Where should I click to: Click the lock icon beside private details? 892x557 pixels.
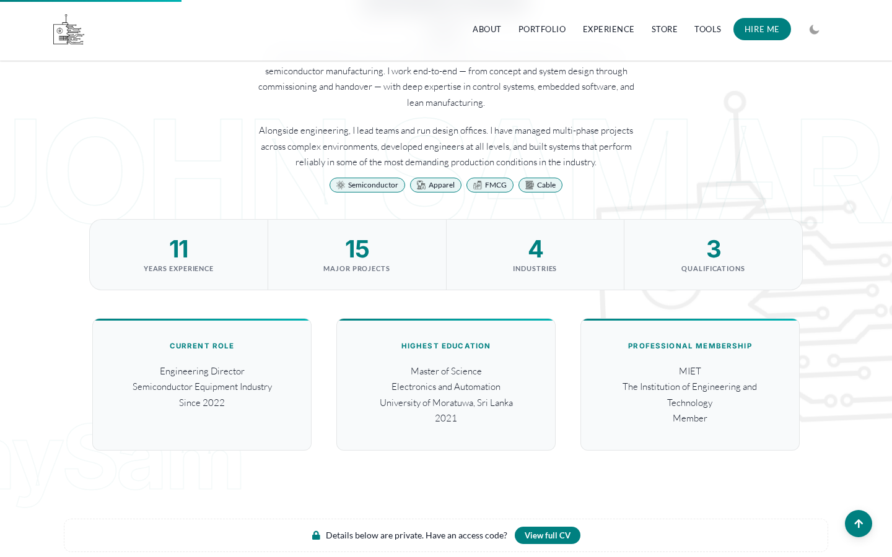(x=316, y=535)
